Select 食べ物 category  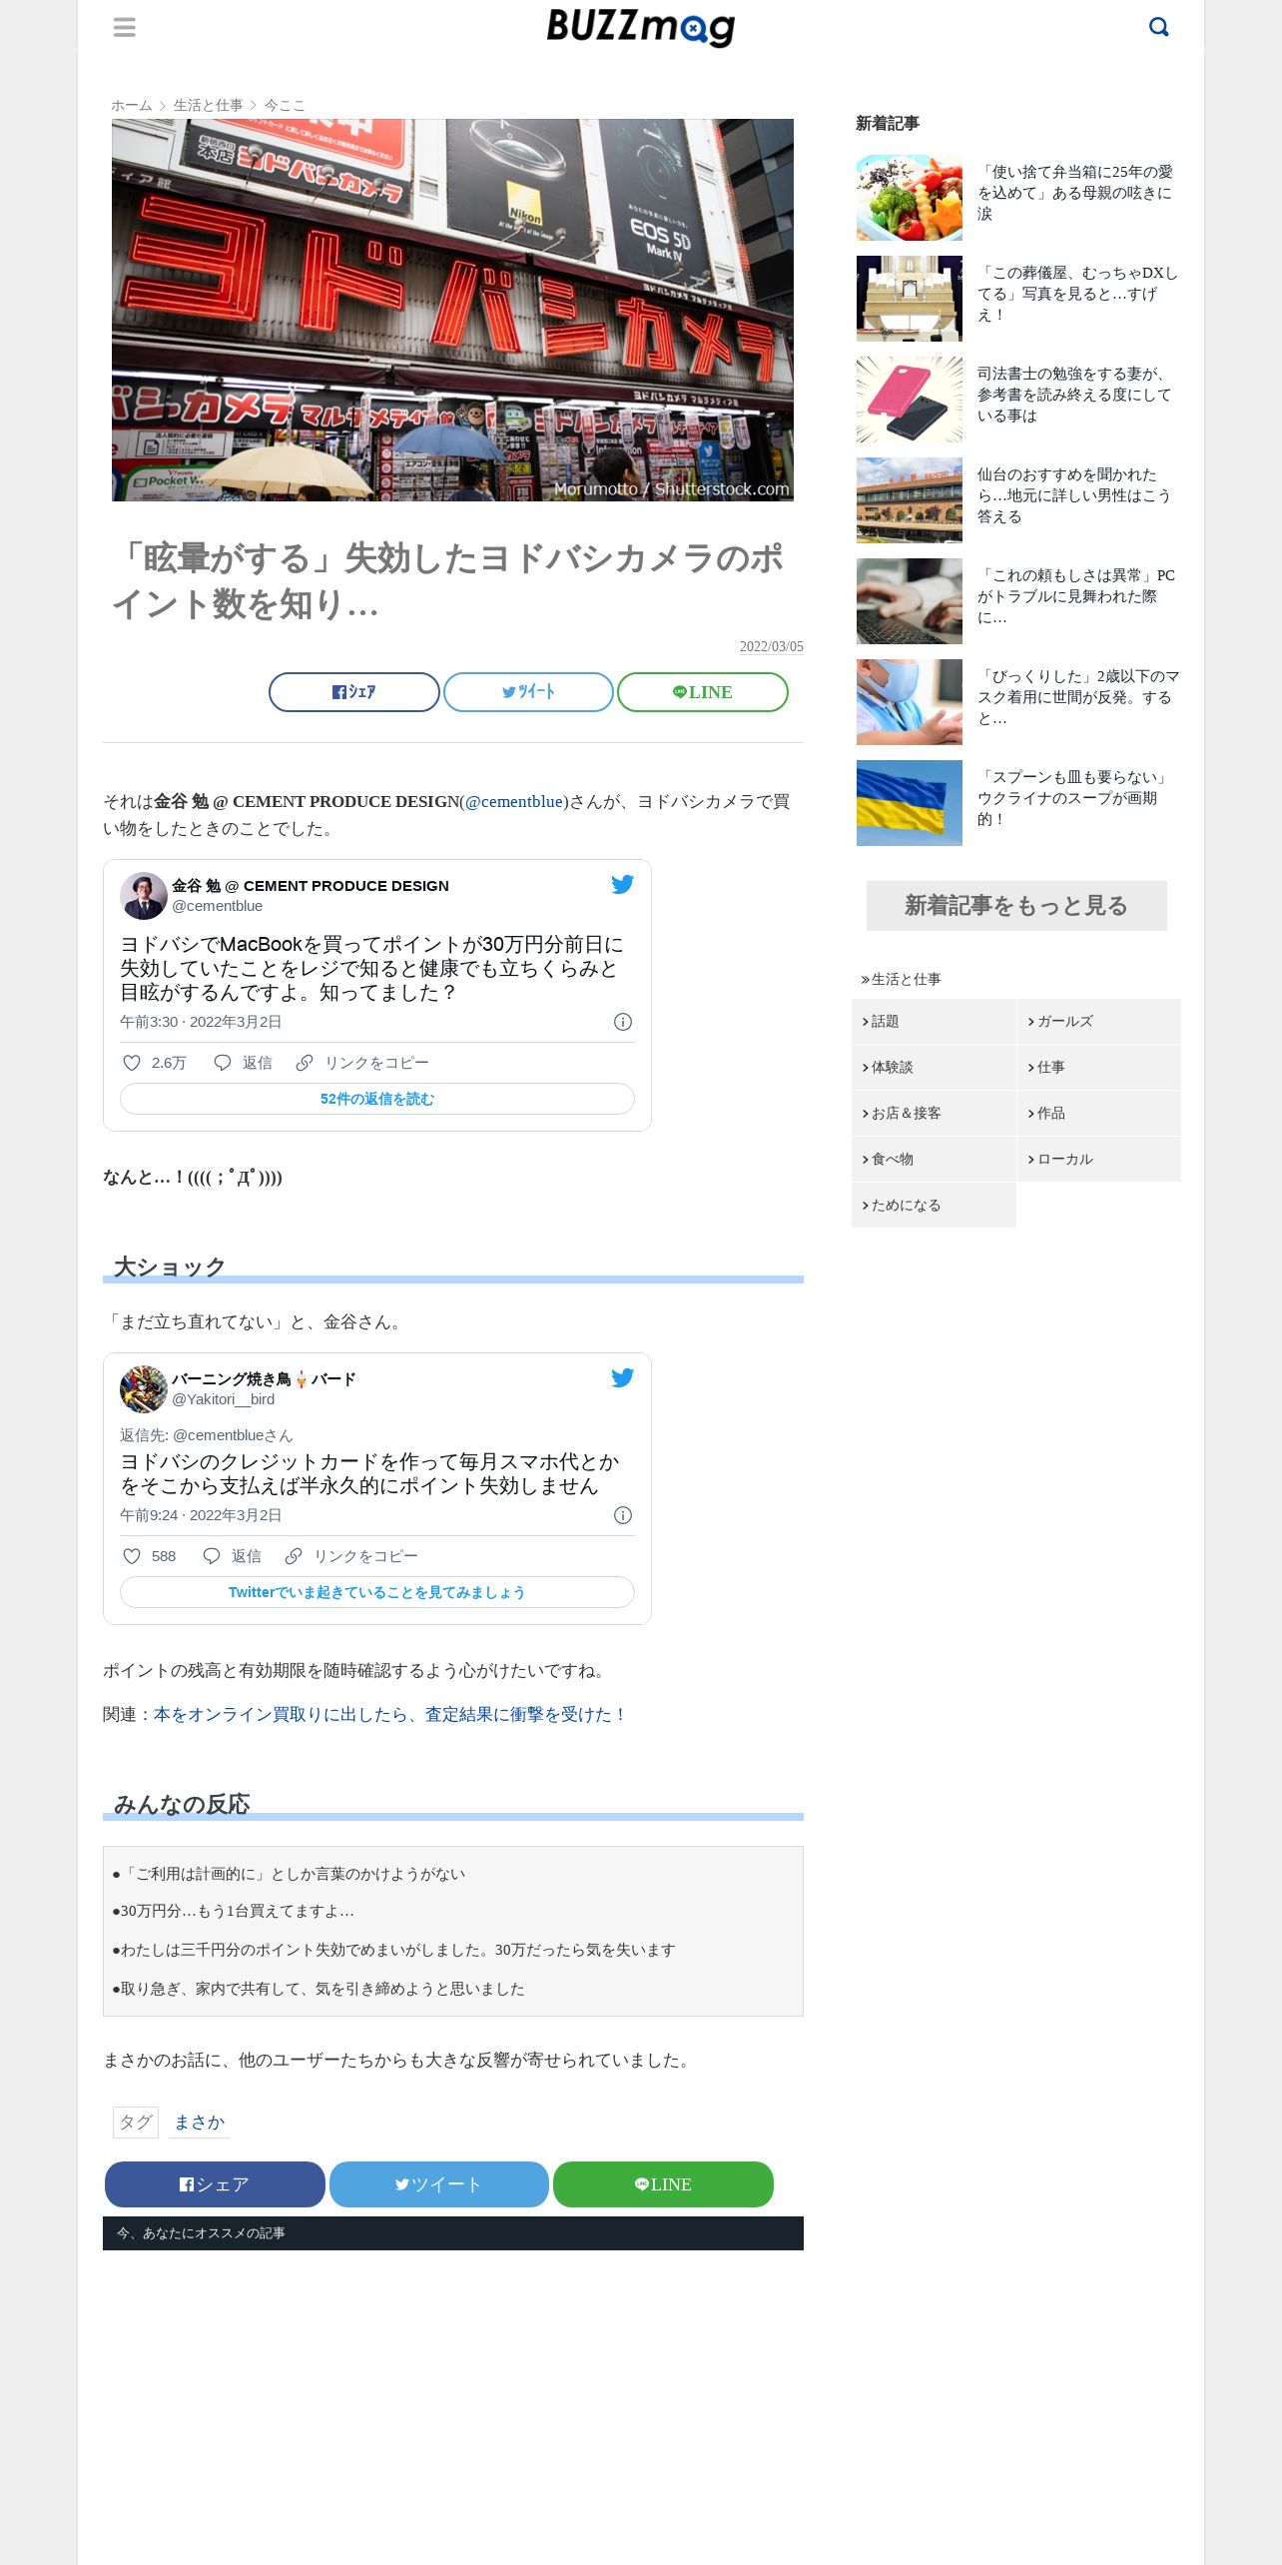coord(934,1159)
